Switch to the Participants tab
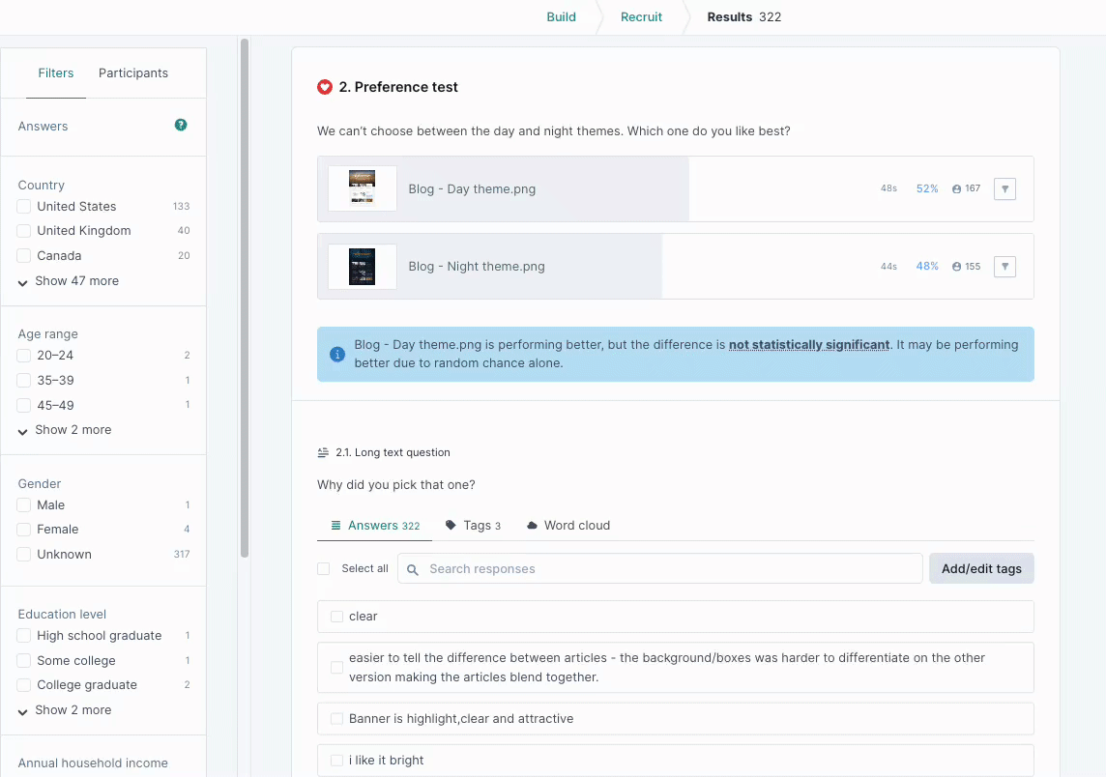 tap(132, 72)
